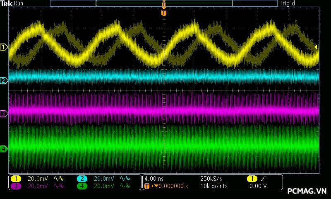This screenshot has width=331, height=199.
Task: Click the 4.00ms time base readout
Action: pos(154,179)
